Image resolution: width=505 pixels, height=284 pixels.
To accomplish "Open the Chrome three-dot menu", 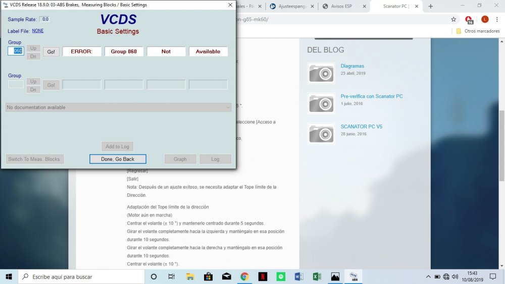I will [x=497, y=19].
